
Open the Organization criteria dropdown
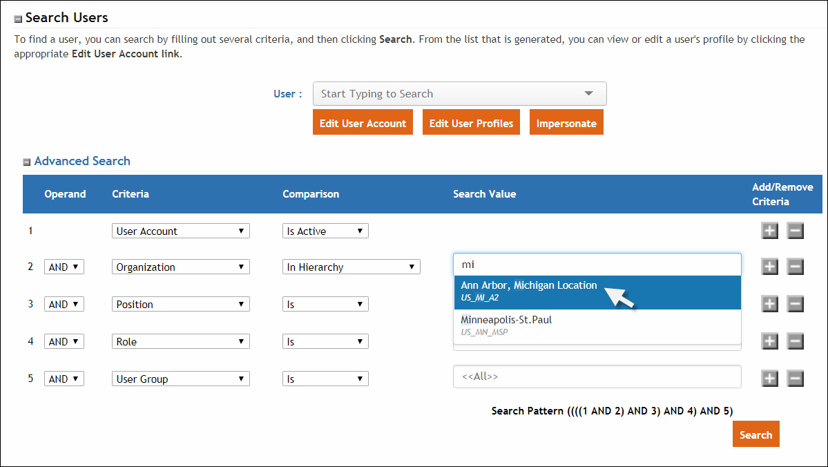(180, 267)
